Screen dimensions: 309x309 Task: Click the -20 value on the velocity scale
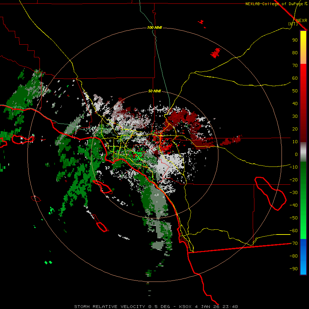(294, 180)
